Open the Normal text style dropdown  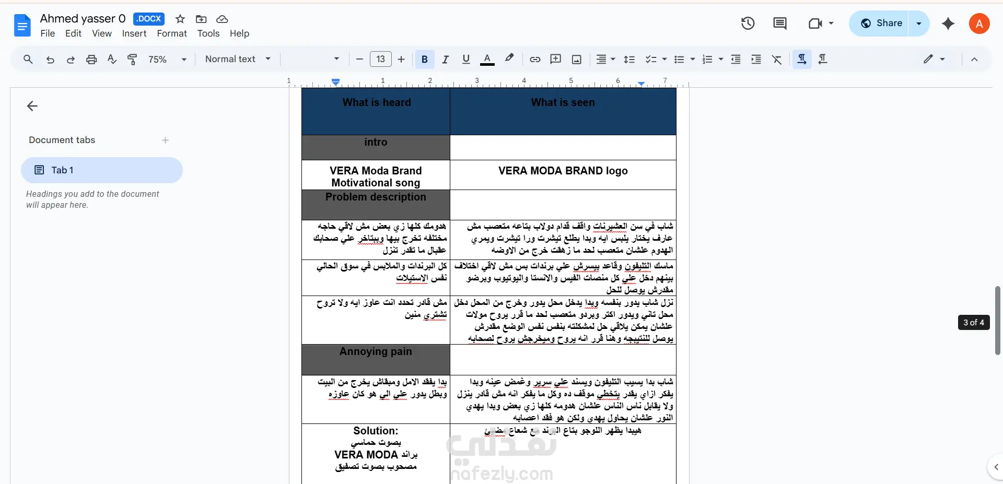(238, 60)
